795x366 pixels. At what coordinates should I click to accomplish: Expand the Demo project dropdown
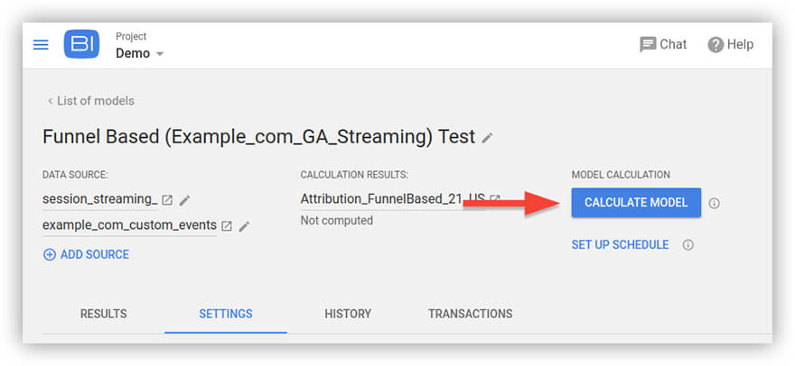tap(160, 54)
